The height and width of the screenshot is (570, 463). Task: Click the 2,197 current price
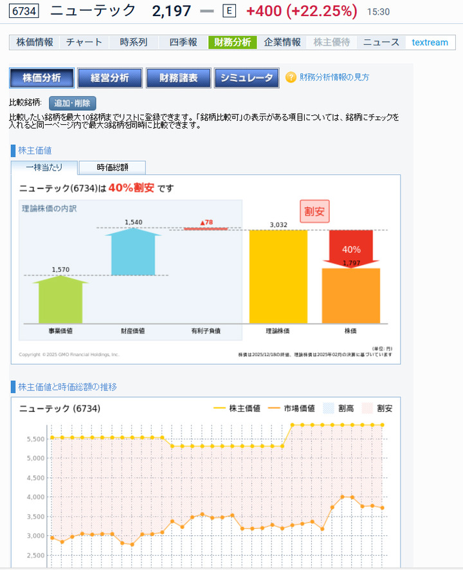coord(172,12)
